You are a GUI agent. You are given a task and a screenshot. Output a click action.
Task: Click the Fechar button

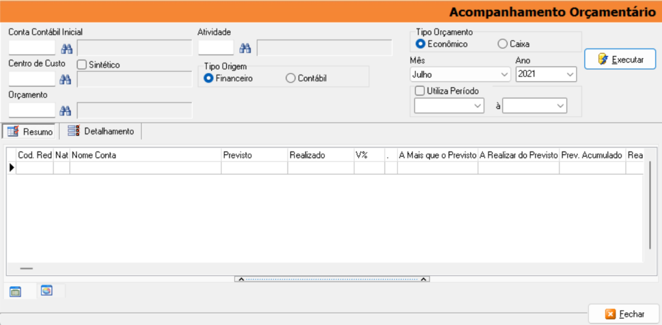click(625, 314)
